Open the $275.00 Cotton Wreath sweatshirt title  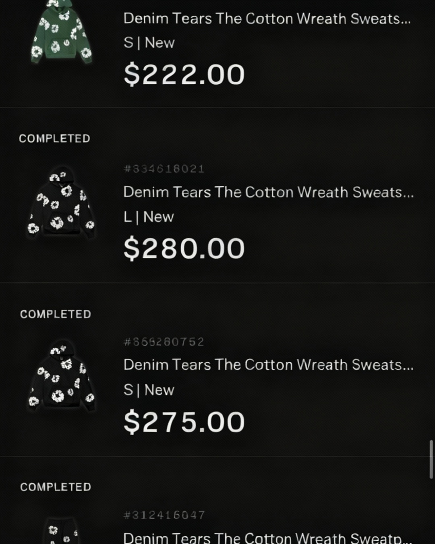268,365
